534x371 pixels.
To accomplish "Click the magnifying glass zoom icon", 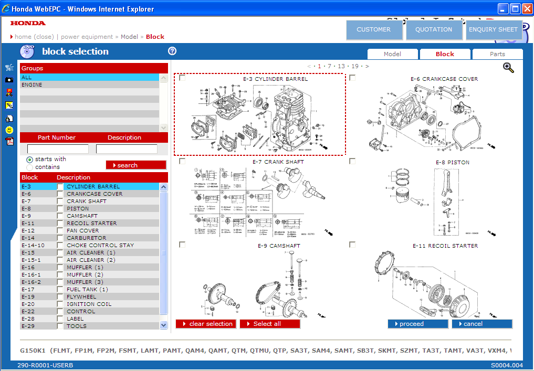I will click(x=508, y=67).
